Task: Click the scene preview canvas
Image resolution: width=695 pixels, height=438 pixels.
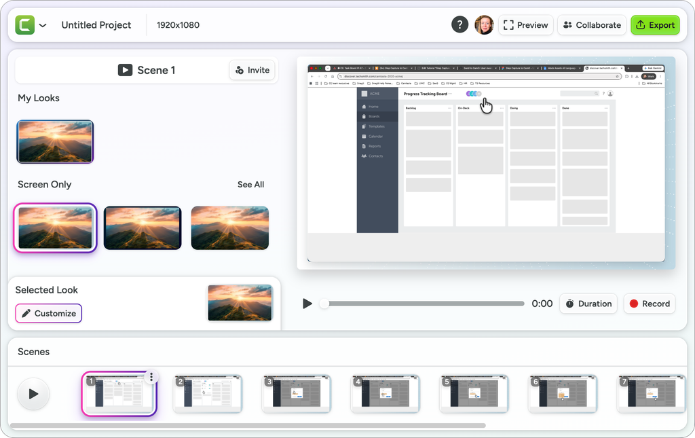Action: (486, 163)
